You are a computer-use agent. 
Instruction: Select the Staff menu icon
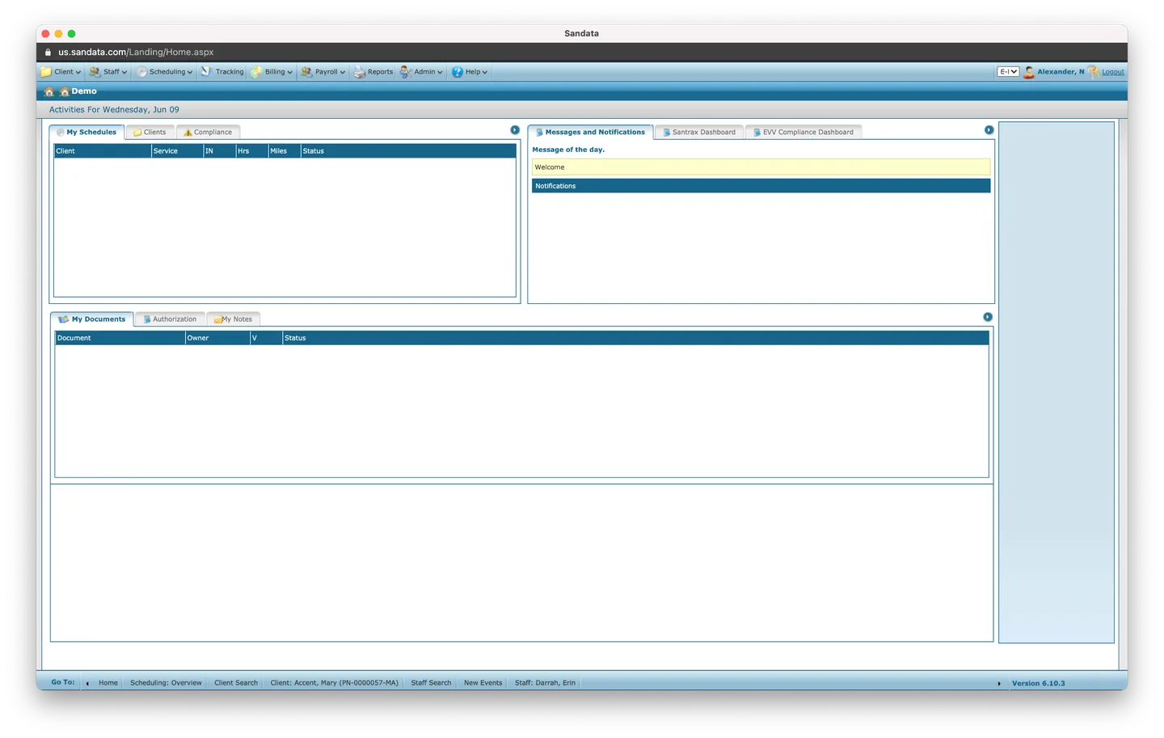(x=95, y=71)
